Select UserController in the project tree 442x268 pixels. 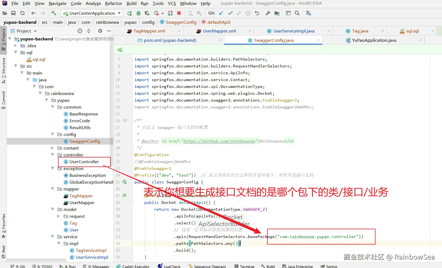tap(84, 162)
